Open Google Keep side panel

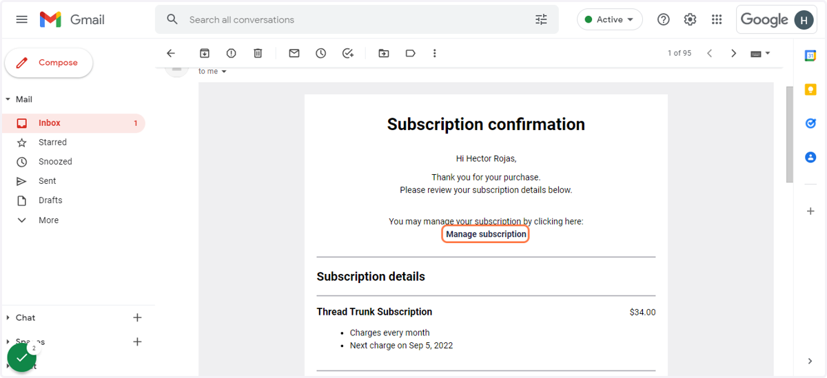click(810, 90)
